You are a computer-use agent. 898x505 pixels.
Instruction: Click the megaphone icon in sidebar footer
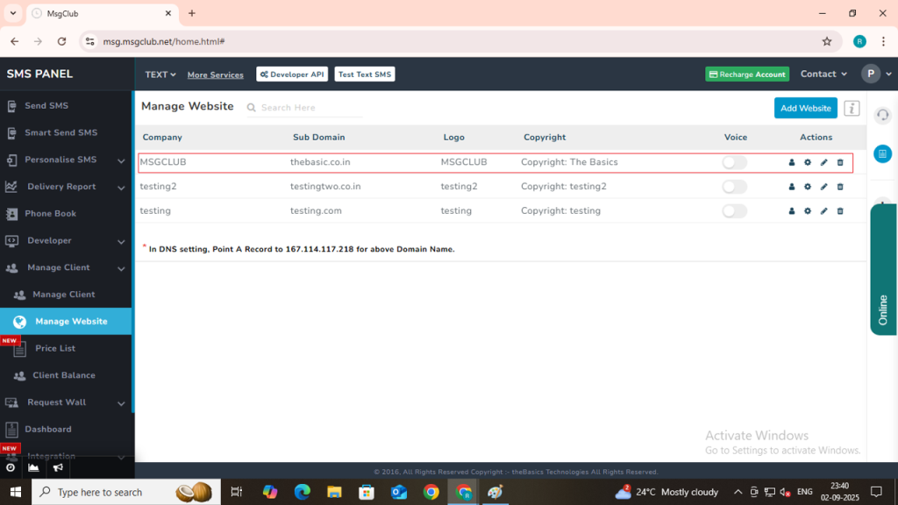[x=58, y=468]
